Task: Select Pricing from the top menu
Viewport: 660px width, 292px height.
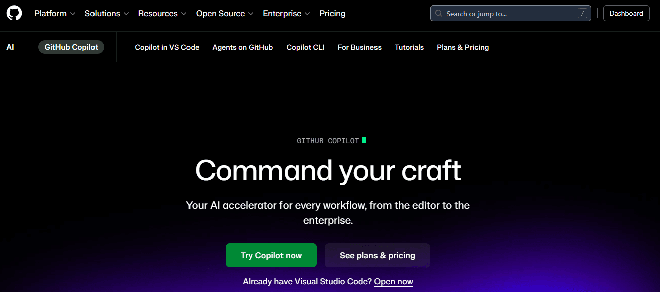Action: (332, 13)
